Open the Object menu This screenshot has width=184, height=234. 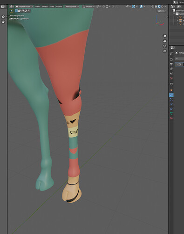[59, 7]
